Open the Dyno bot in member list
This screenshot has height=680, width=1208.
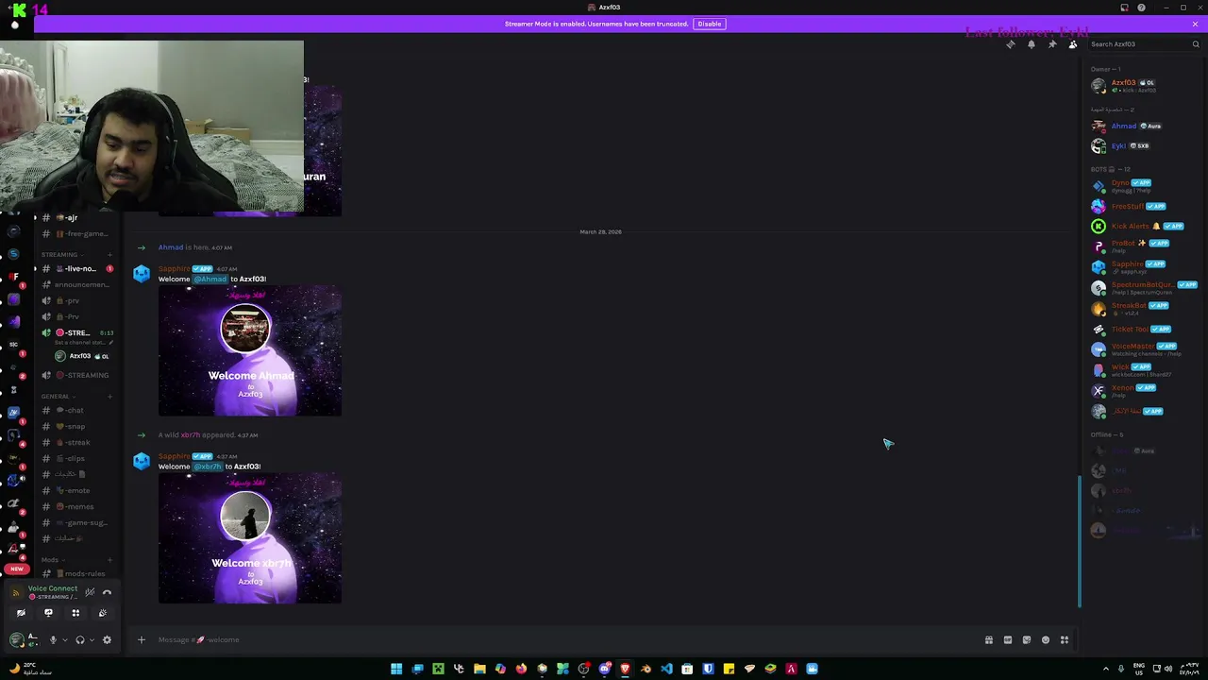point(1144,186)
